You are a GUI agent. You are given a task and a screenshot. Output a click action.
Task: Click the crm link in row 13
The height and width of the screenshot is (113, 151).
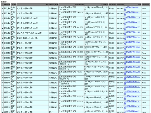pyautogui.click(x=132, y=73)
